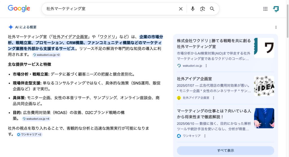289x157 pixels.
Task: Open the ワンキャリア +2 source chip
Action: tap(29, 134)
